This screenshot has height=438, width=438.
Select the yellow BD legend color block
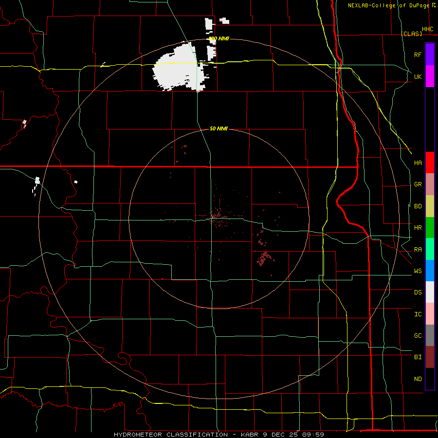tap(430, 206)
